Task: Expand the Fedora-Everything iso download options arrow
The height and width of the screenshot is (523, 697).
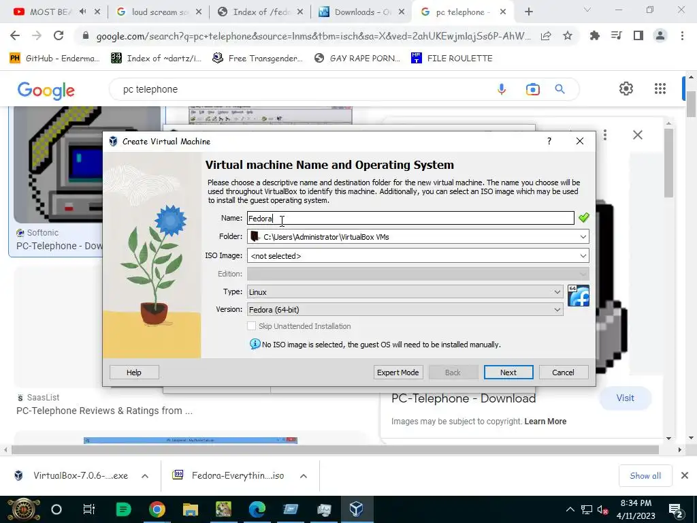Action: click(x=303, y=476)
